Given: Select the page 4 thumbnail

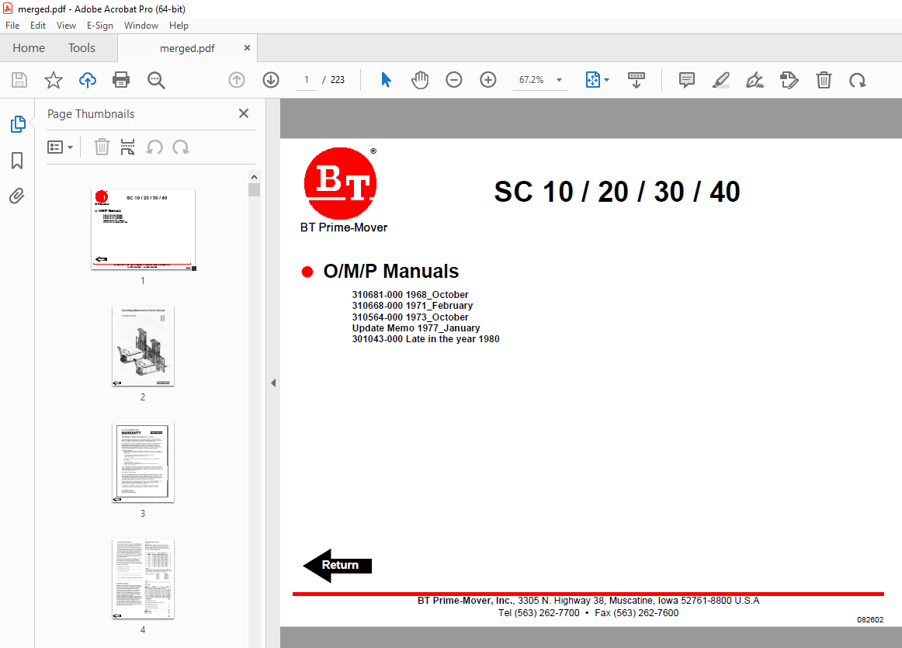Looking at the screenshot, I should pyautogui.click(x=144, y=579).
